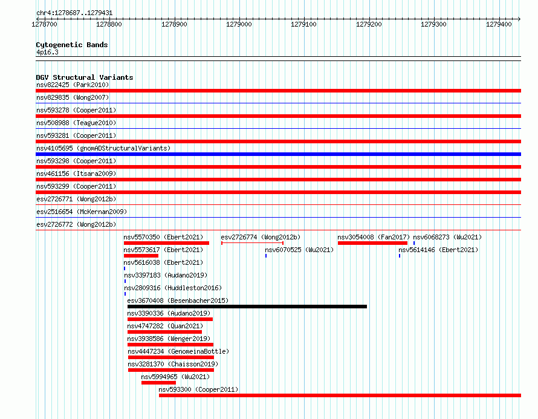Image resolution: width=538 pixels, height=419 pixels.
Task: Open the esv2726771 (Wong2012b) label
Action: (x=76, y=199)
